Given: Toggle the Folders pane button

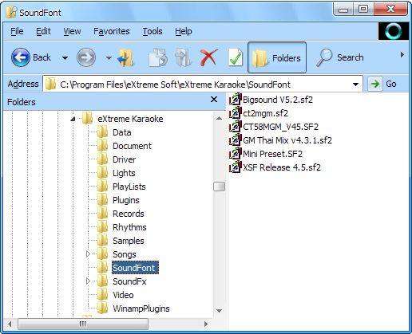Looking at the screenshot, I should tap(277, 57).
